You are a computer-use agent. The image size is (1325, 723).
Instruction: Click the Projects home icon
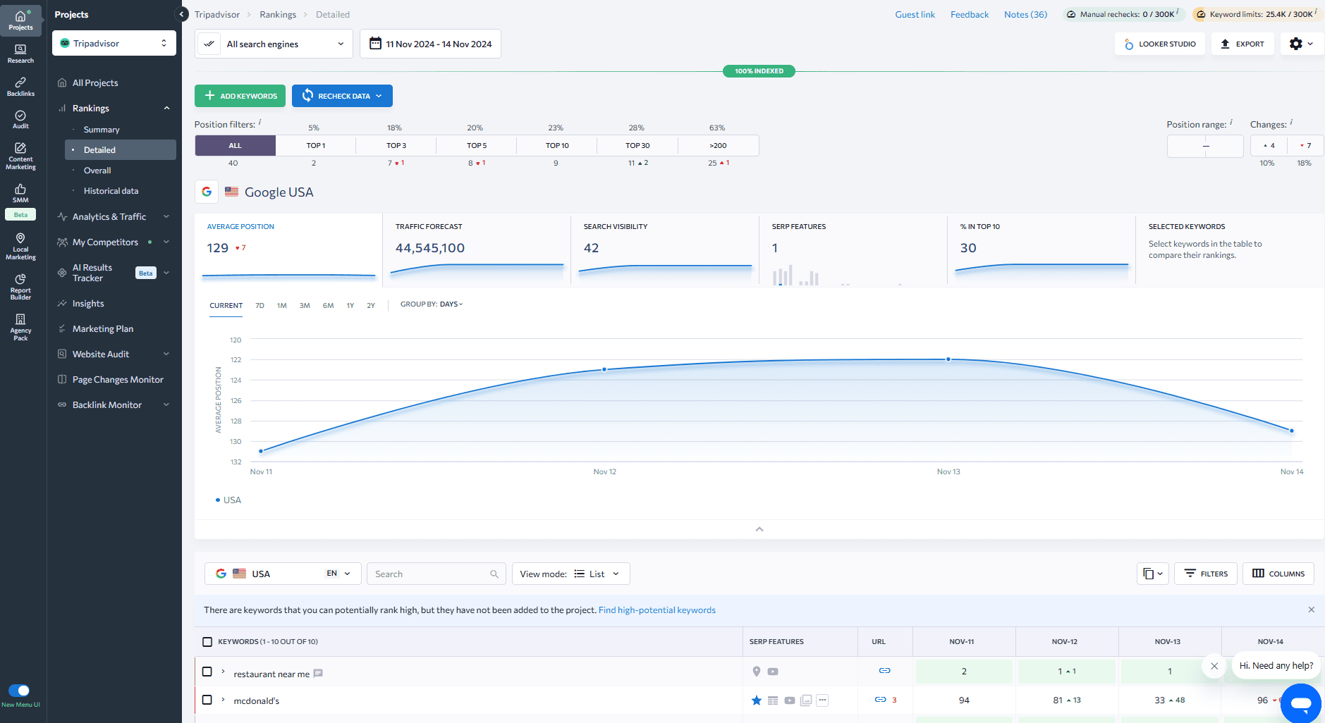point(20,20)
